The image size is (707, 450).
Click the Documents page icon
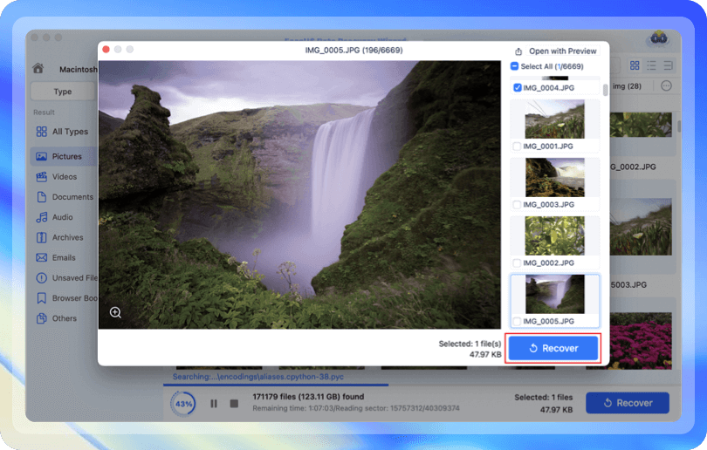point(42,197)
